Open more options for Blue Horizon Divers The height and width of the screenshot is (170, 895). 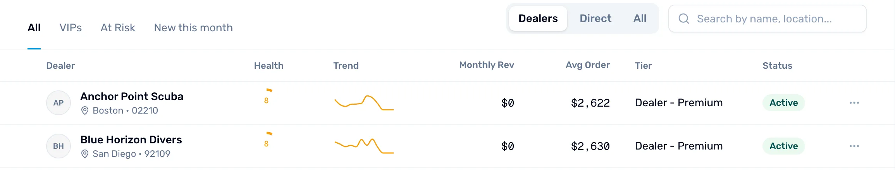[x=854, y=146]
